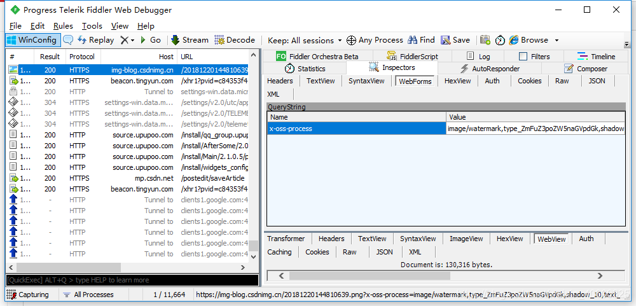Select the request HexView tab
This screenshot has width=636, height=306.
pos(457,81)
